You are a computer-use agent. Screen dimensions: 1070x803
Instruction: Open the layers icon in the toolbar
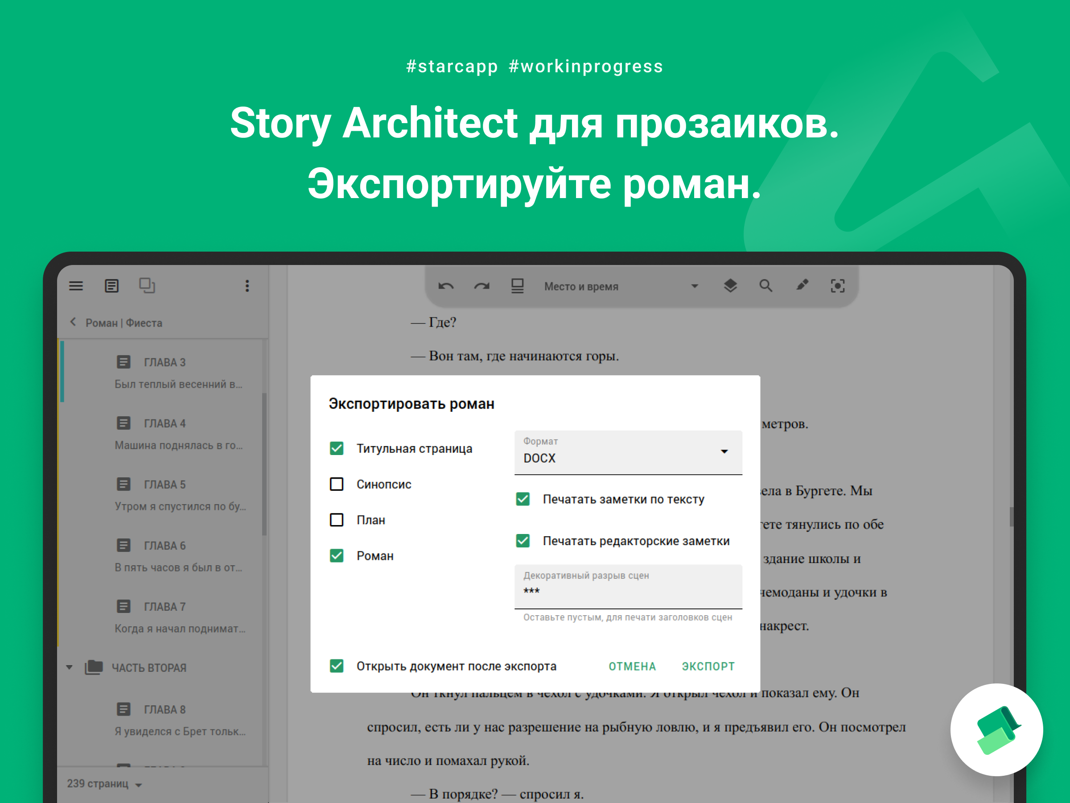coord(730,286)
